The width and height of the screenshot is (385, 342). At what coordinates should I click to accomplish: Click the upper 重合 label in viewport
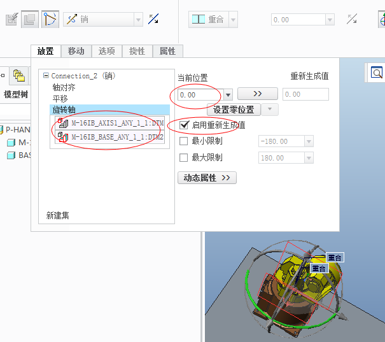coord(335,257)
